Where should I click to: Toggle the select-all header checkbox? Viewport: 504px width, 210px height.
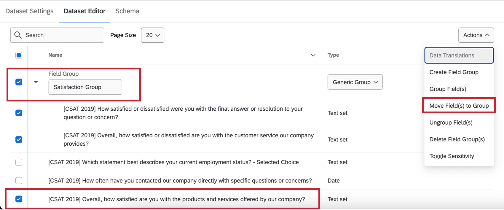[19, 55]
